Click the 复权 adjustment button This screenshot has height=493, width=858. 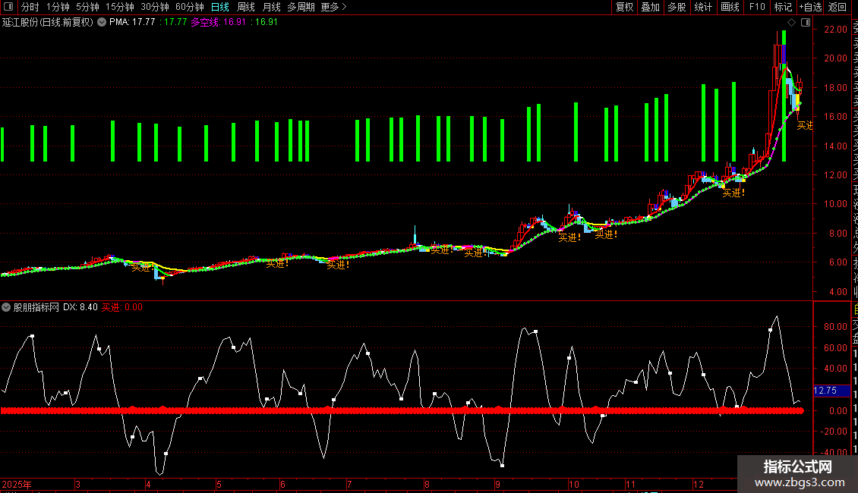tap(624, 7)
